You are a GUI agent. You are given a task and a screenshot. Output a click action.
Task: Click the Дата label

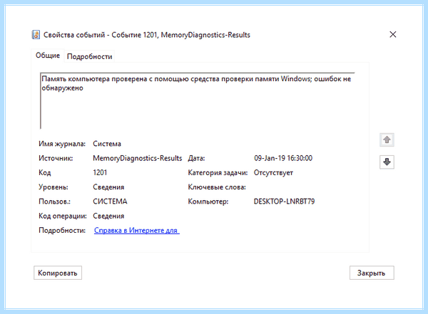(196, 158)
